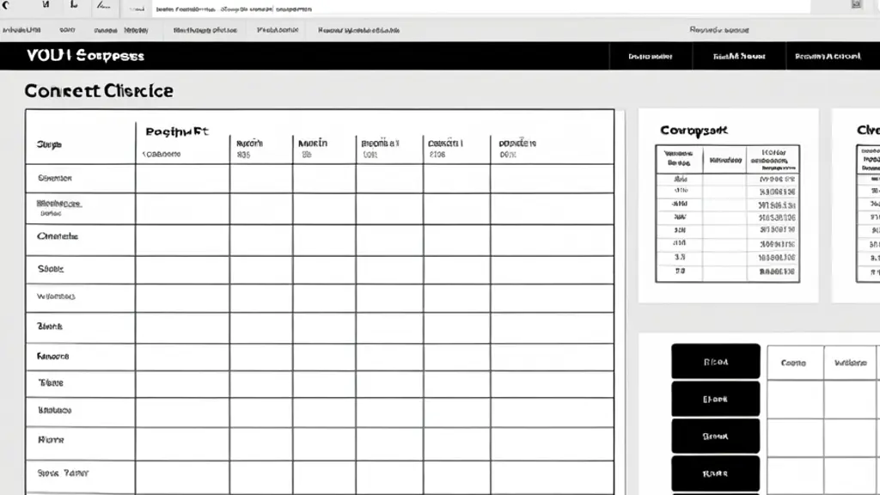The width and height of the screenshot is (880, 495).
Task: Open the leftmost bookmarks bar item
Action: pos(21,30)
